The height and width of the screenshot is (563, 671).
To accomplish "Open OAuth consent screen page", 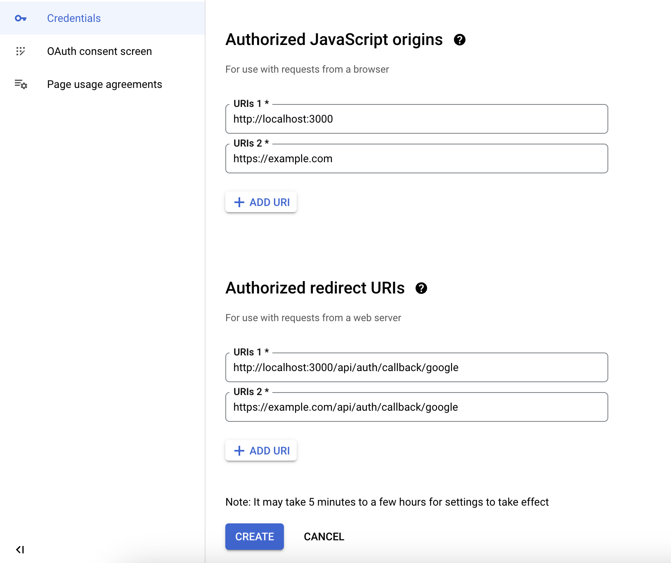I will (102, 51).
